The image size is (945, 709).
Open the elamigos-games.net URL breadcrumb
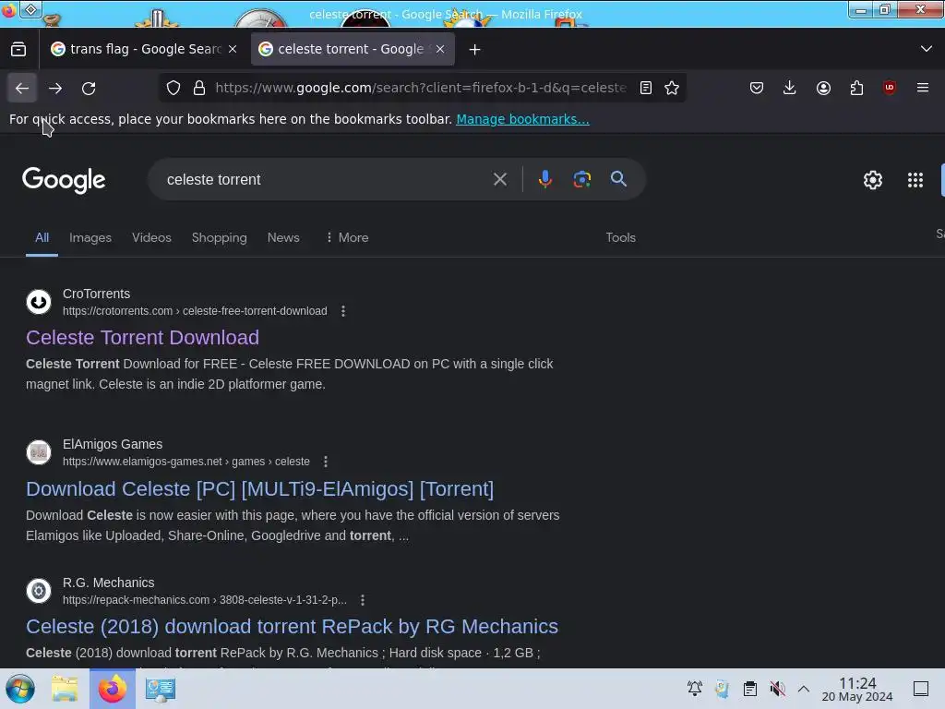(x=186, y=462)
